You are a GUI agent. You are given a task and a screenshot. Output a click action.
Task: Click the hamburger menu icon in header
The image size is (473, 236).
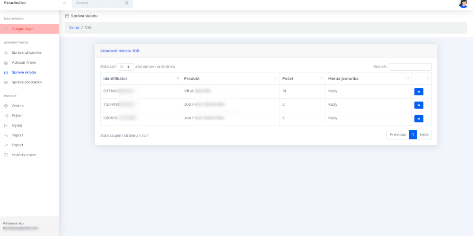(x=64, y=3)
